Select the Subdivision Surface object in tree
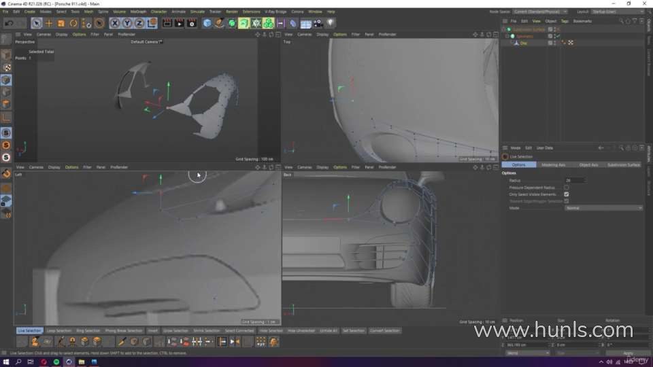Screen dimensions: 653x367 [528, 29]
